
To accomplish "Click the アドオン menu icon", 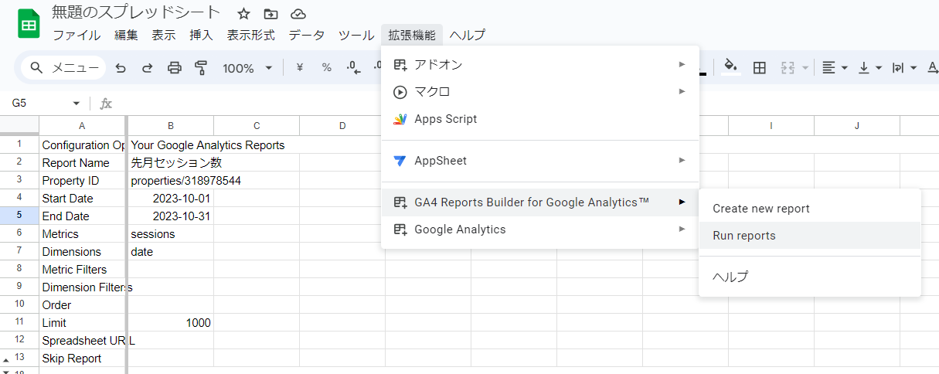I will coord(400,64).
